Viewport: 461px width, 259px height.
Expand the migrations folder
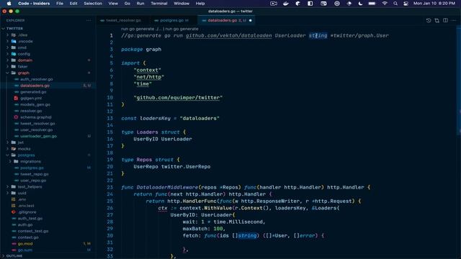click(x=10, y=161)
